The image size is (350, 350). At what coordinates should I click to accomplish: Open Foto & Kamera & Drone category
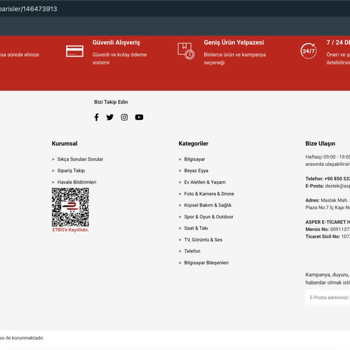click(x=209, y=194)
